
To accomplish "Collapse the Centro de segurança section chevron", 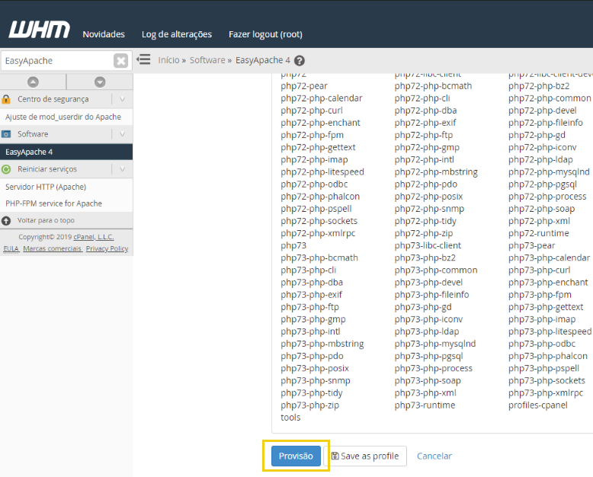I will (122, 99).
